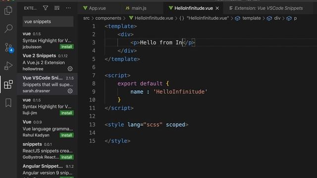Filter extensions with the funnel icon
This screenshot has width=317, height=178.
click(x=46, y=8)
